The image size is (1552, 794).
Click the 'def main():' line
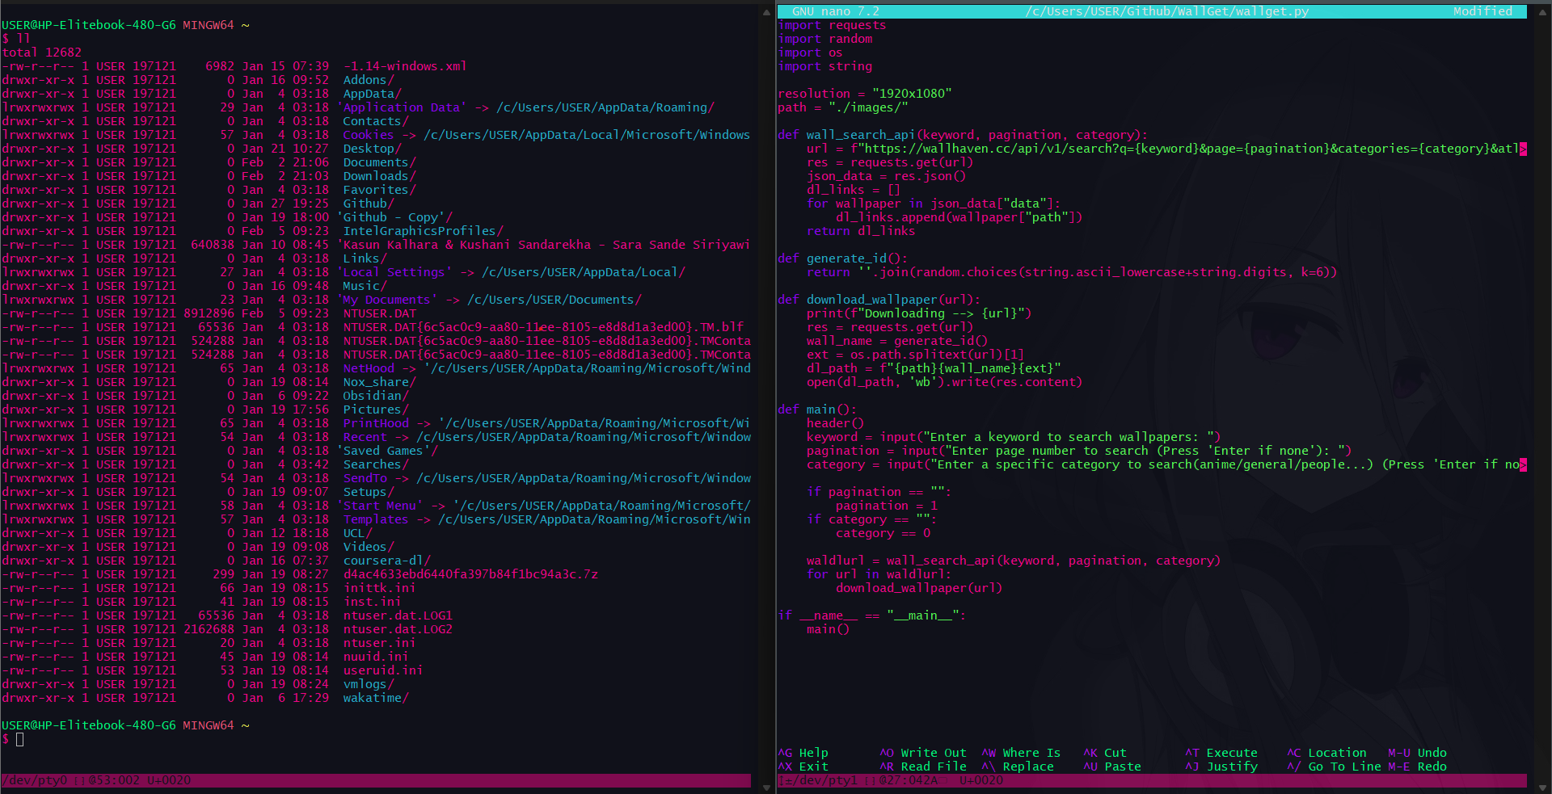click(817, 410)
